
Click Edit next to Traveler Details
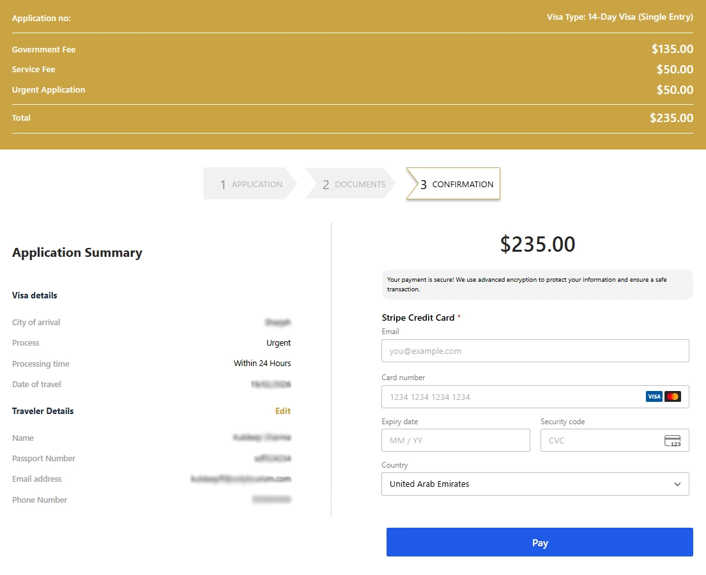[283, 411]
